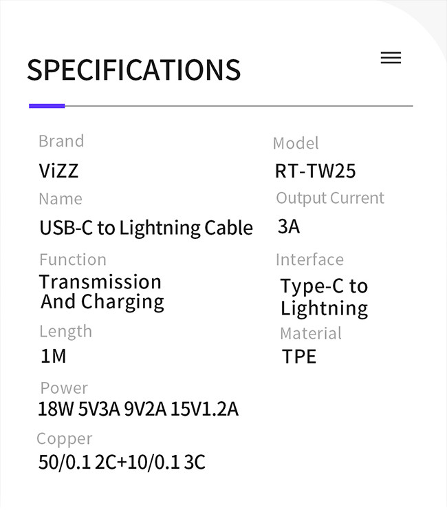The image size is (447, 530).
Task: Select the Function label
Action: (x=73, y=259)
